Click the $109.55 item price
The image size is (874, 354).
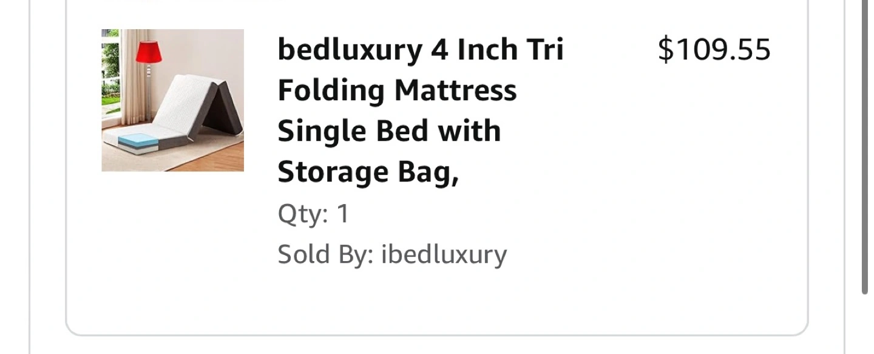[x=714, y=49]
